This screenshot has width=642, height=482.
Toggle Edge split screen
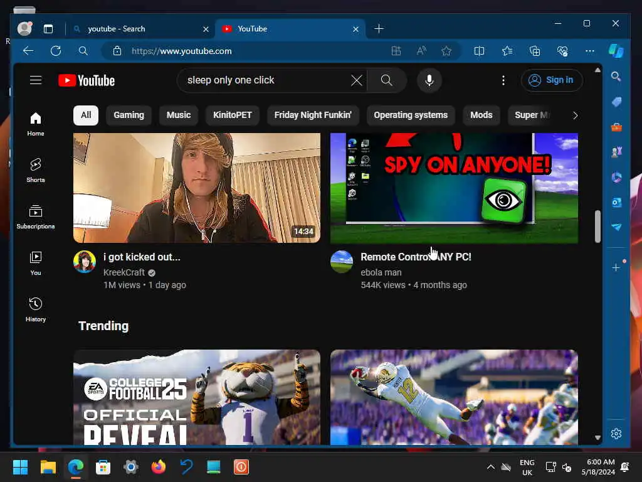pos(479,51)
